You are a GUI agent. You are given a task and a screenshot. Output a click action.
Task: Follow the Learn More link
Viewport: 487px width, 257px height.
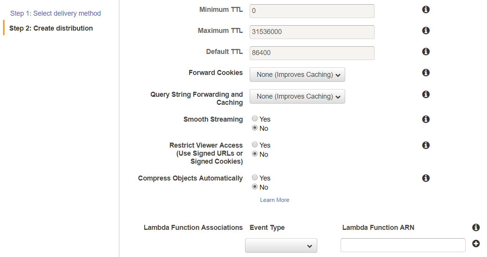[x=274, y=200]
